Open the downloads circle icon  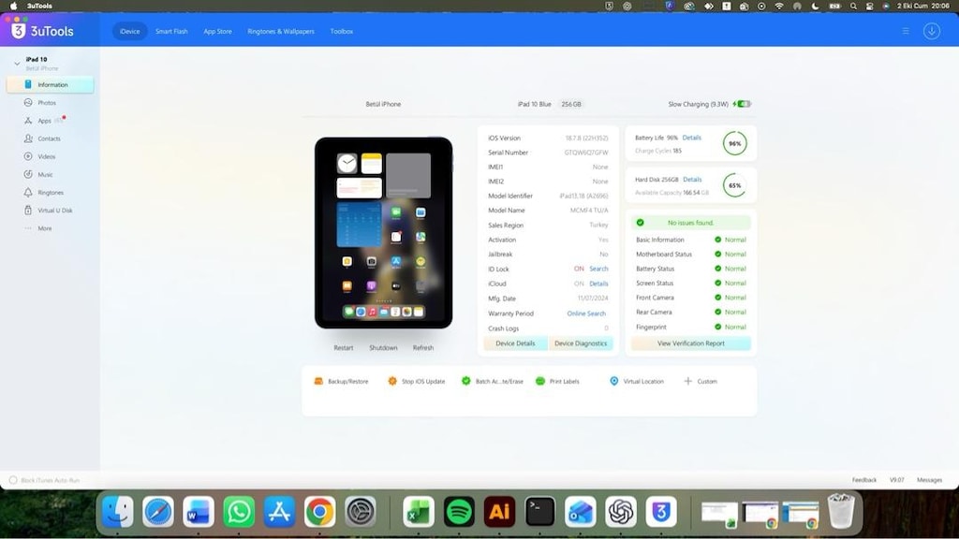[932, 31]
